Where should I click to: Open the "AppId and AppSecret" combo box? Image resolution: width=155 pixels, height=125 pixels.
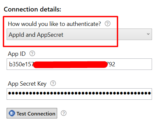(x=79, y=34)
